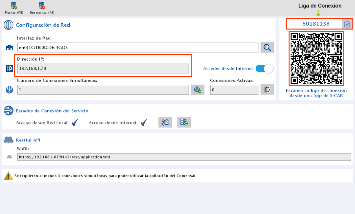Click the yellow warning triangle icon

(8, 176)
